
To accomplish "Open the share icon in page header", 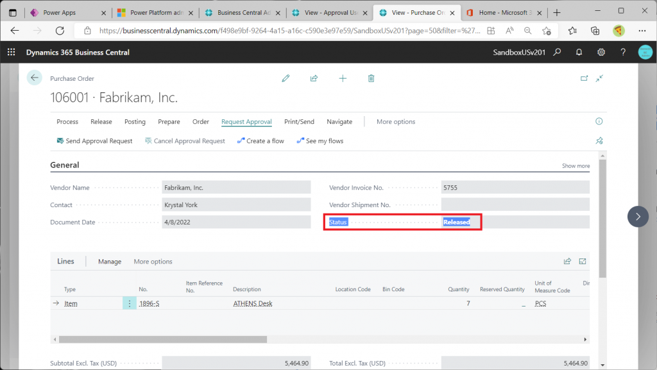I will 314,78.
